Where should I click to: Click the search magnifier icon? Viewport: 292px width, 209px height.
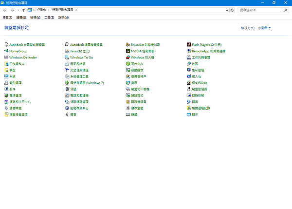pyautogui.click(x=285, y=10)
